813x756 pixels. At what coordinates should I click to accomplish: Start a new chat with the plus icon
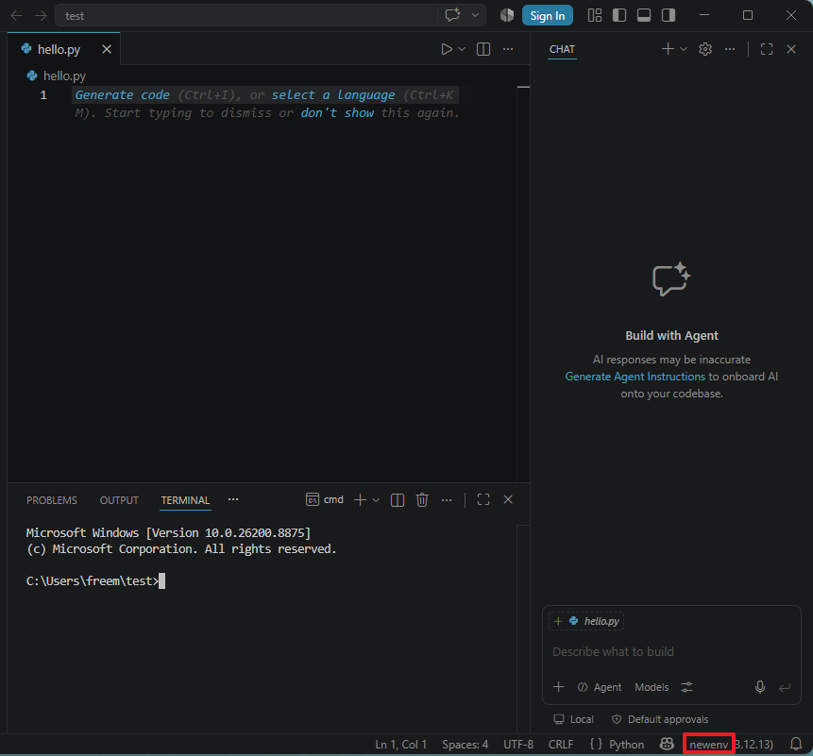click(x=668, y=49)
